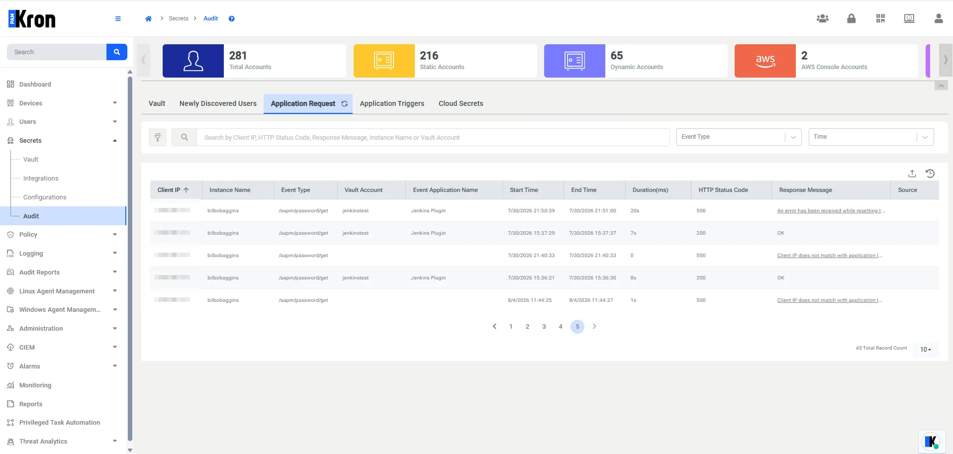
Task: Open the Client IP mismatch link on 8/4/2026
Action: point(830,300)
